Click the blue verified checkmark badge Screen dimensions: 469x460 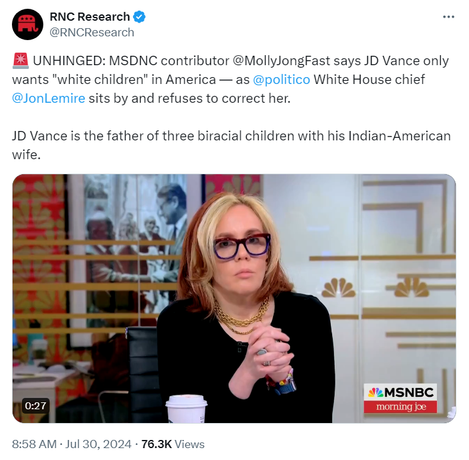(x=139, y=17)
